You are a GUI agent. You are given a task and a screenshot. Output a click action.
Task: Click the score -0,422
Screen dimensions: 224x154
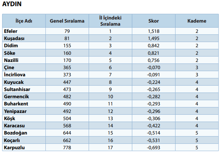(x=154, y=126)
